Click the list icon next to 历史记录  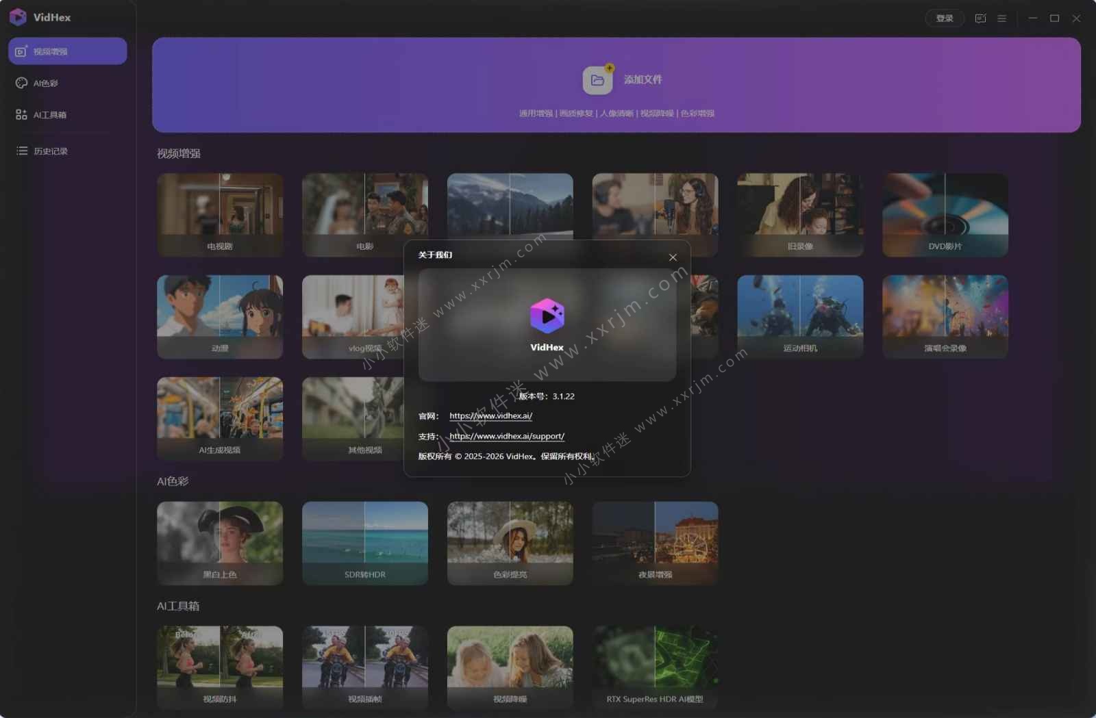[x=21, y=151]
